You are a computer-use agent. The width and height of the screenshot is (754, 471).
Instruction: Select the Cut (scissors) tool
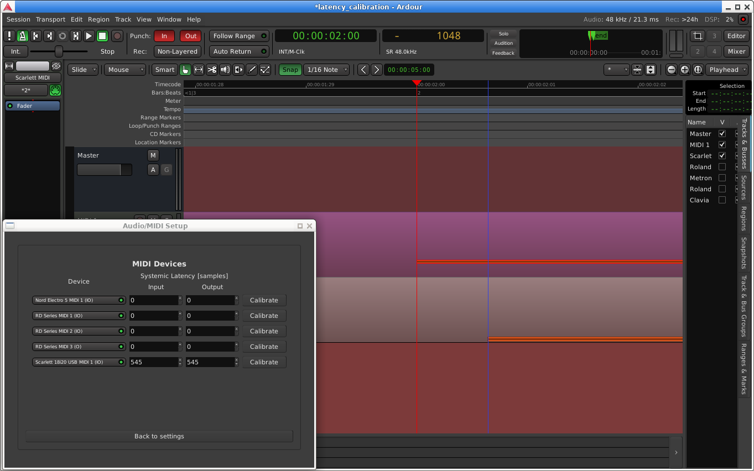(x=212, y=70)
